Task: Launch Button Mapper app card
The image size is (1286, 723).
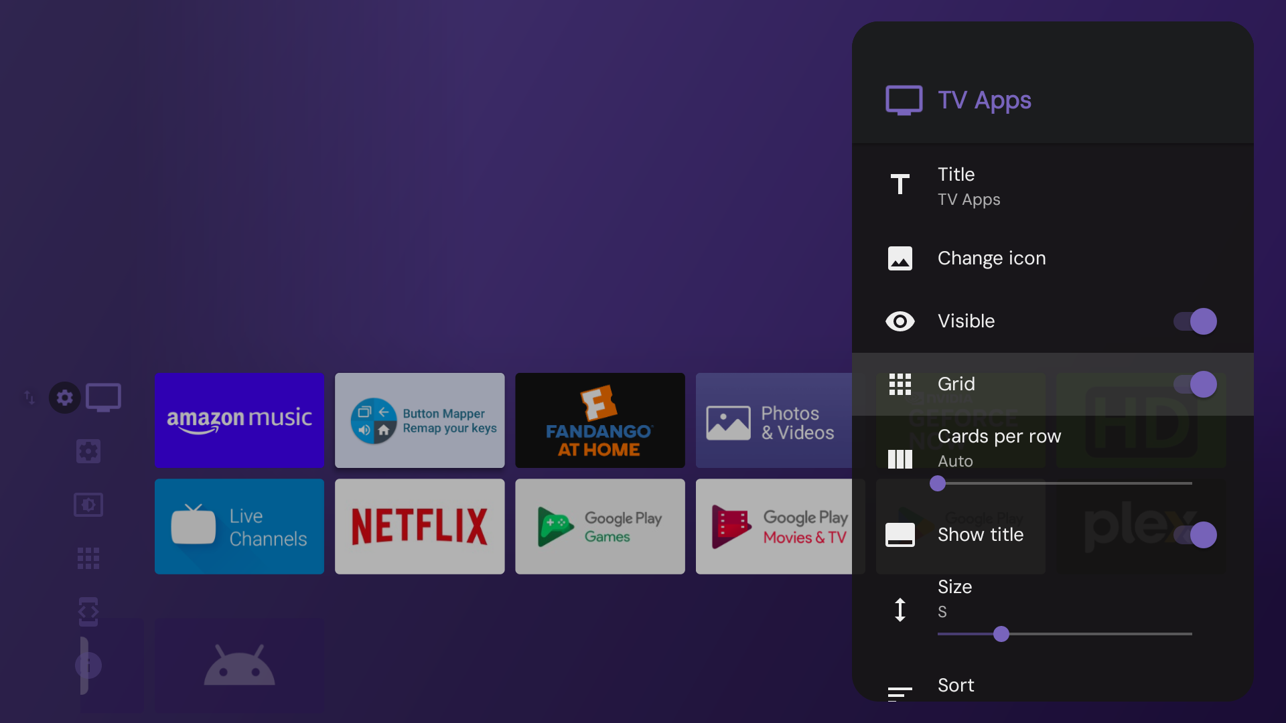Action: click(419, 420)
